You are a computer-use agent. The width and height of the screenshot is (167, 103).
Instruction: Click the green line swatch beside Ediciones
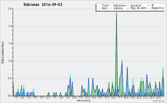(x=111, y=6)
